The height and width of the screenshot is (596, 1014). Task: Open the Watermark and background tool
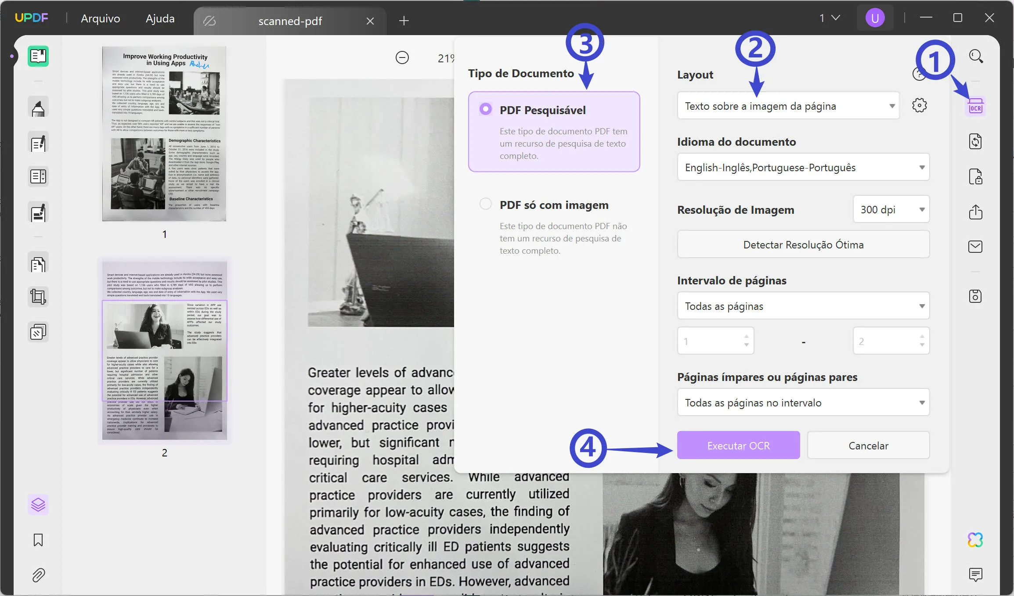[38, 332]
